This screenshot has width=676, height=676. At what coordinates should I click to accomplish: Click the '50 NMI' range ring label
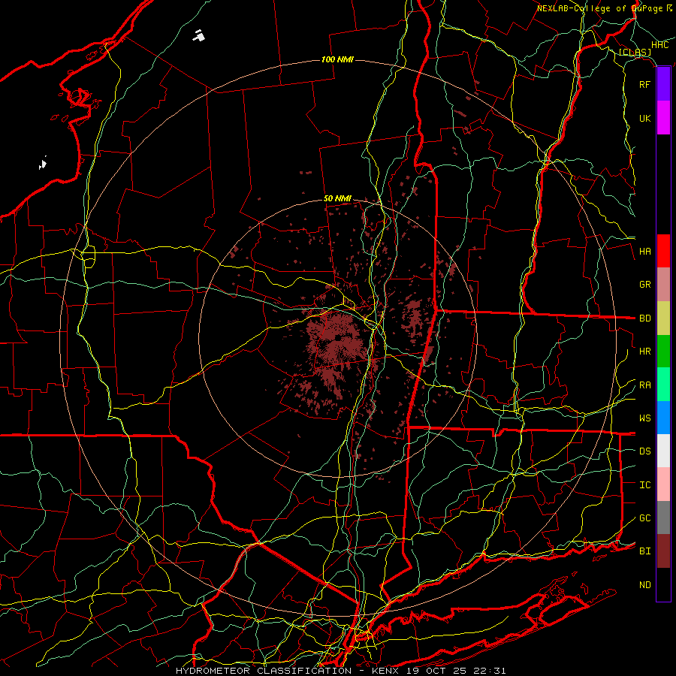(x=337, y=199)
